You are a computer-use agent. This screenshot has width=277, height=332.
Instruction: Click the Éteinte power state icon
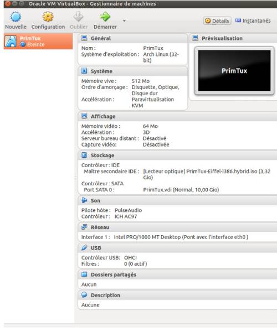pos(23,44)
